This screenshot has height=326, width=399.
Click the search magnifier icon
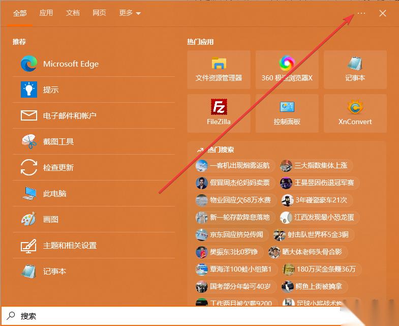pos(11,316)
